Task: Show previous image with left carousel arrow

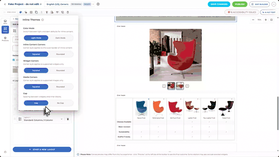Action: click(164, 86)
